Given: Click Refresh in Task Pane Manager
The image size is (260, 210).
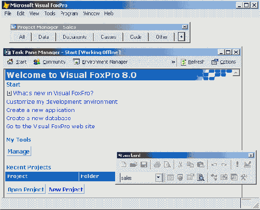Looking at the screenshot, I should click(x=192, y=62).
